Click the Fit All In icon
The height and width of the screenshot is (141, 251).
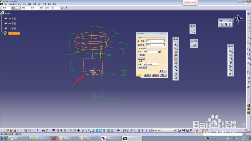pos(75,130)
